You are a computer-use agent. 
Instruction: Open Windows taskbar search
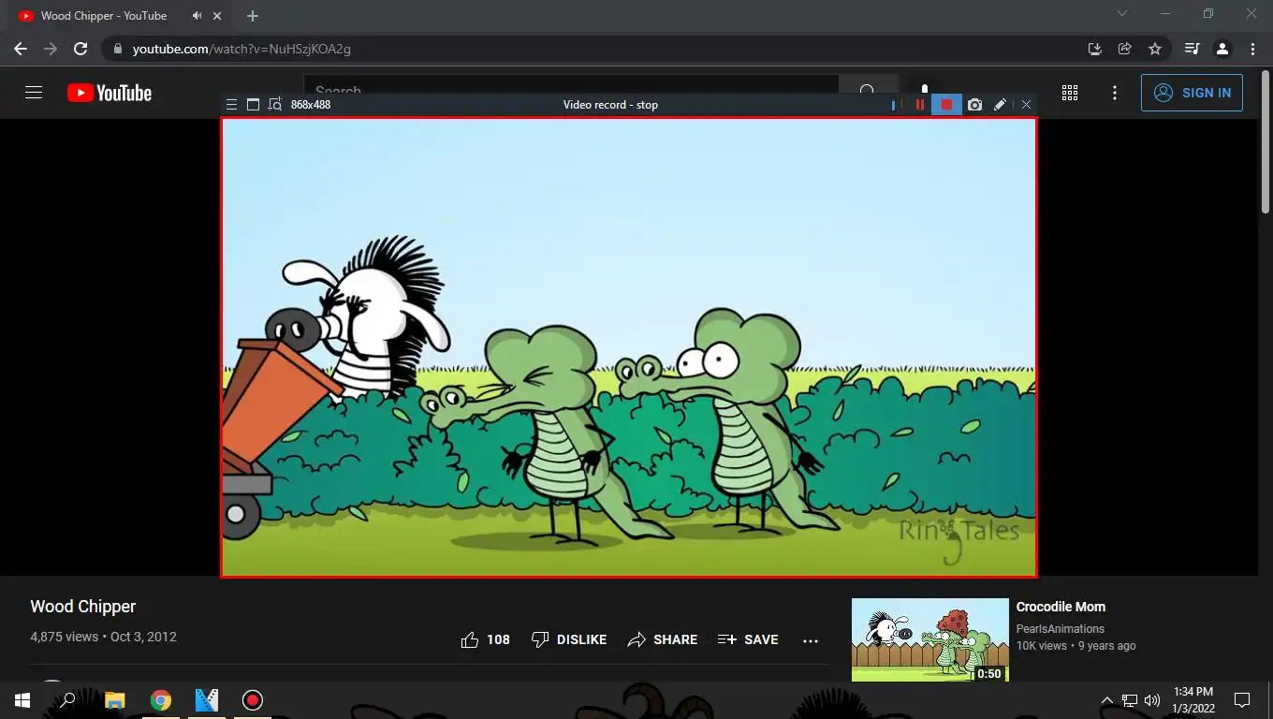[x=67, y=700]
